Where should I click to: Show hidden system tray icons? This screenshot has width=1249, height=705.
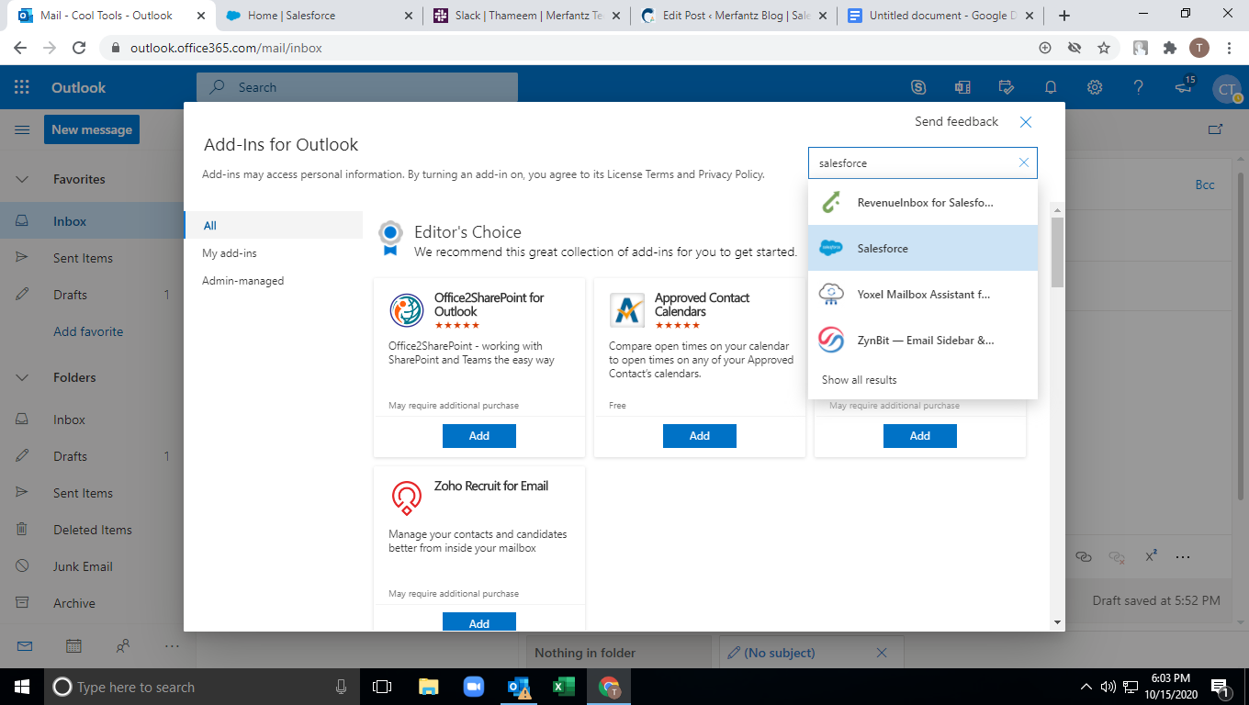coord(1086,687)
